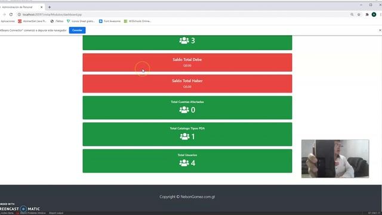382x215 pixels.
Task: Open the W3Schools Online bookmark
Action: [x=137, y=21]
